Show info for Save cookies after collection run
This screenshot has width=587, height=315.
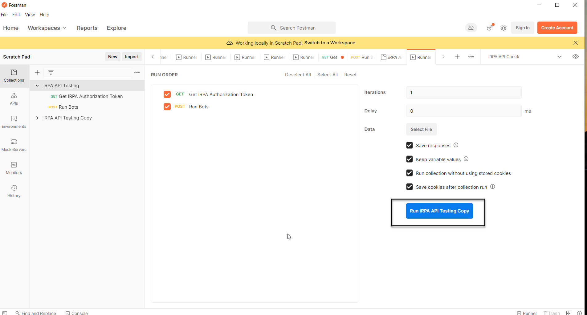pos(493,187)
